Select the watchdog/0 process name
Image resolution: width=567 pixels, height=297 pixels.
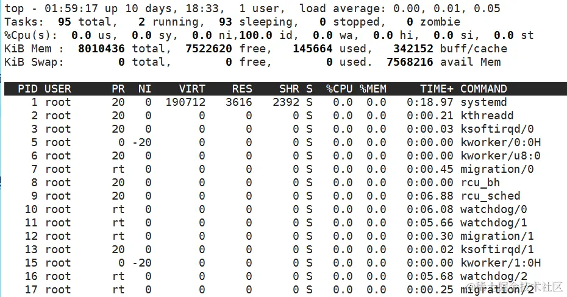tap(494, 209)
